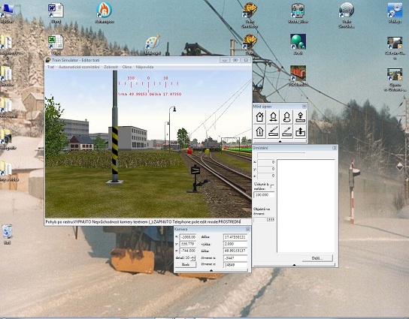
Task: Open the globe Train Simulator shortcut
Action: [347, 14]
